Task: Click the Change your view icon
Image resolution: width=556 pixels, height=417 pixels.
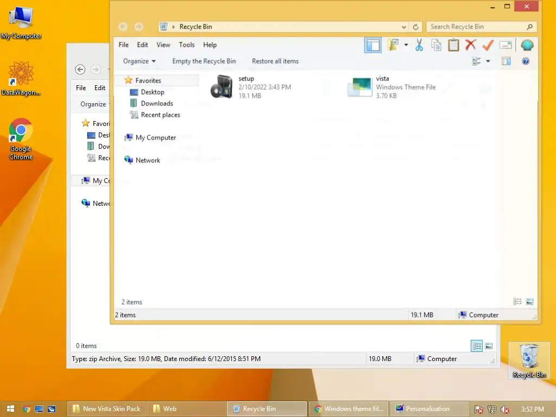Action: 477,61
